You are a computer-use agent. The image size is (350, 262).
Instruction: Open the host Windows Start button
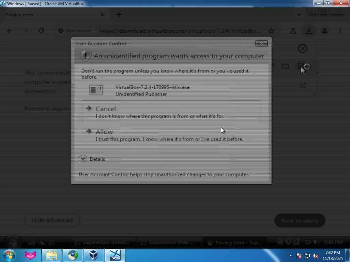click(x=9, y=255)
